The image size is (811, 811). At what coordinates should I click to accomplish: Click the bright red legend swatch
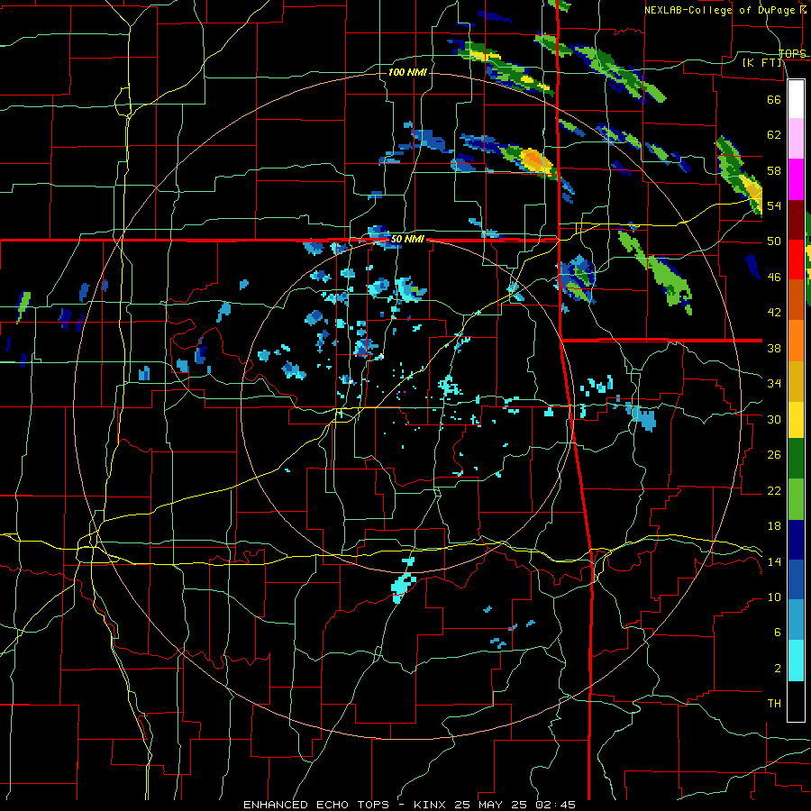click(796, 260)
